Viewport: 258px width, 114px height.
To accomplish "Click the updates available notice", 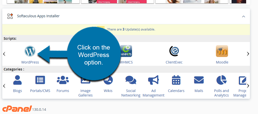I will pos(131,29).
